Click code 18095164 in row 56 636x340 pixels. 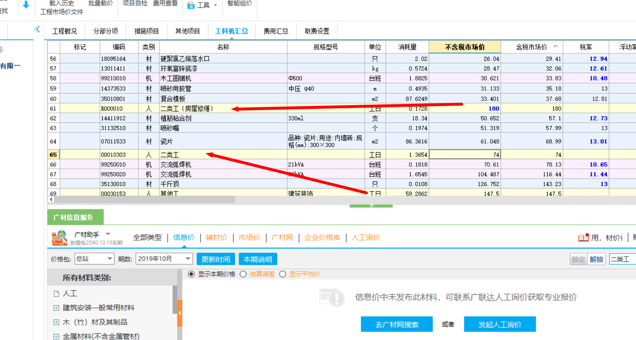pyautogui.click(x=113, y=59)
